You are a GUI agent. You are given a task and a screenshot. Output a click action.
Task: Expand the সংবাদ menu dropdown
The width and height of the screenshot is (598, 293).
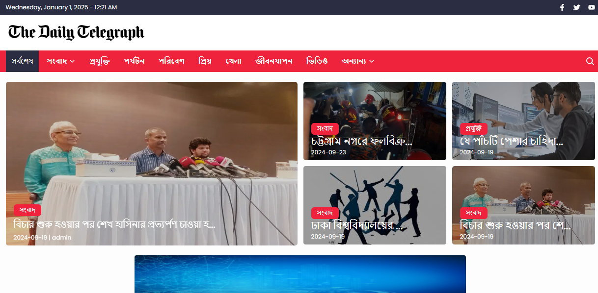[60, 61]
